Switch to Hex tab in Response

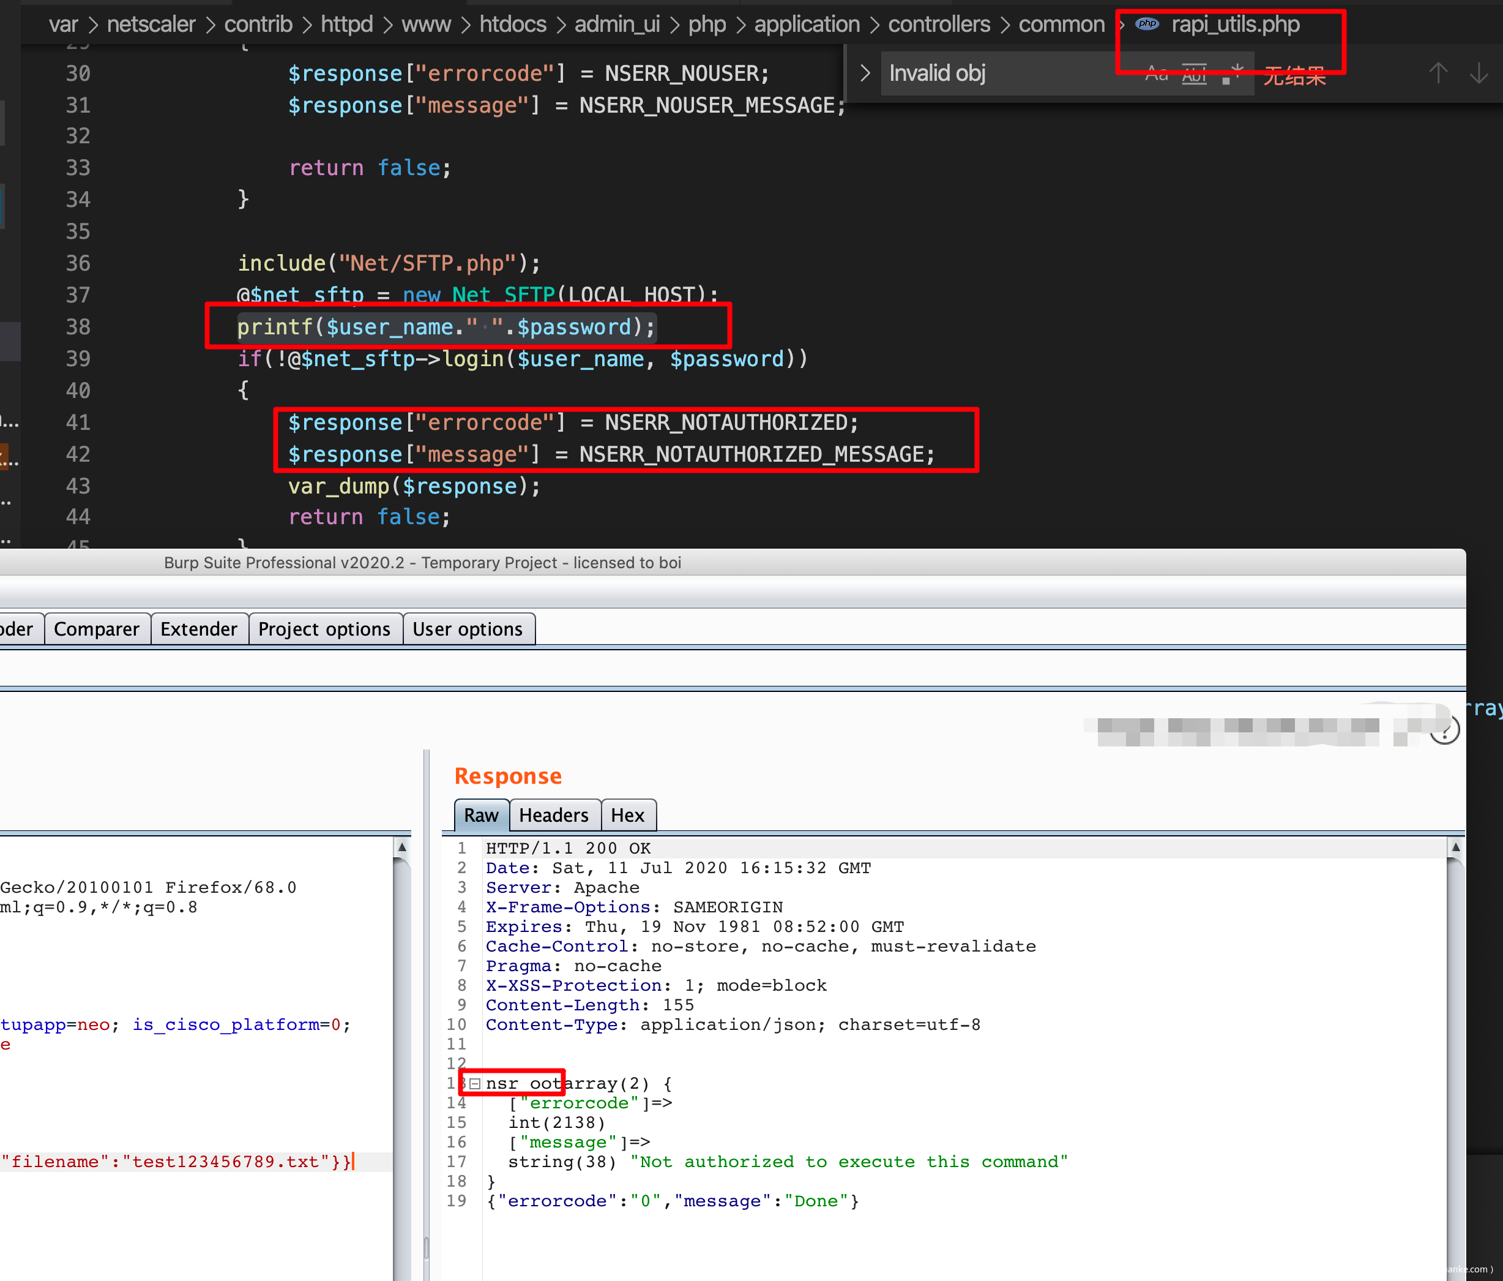click(x=627, y=815)
